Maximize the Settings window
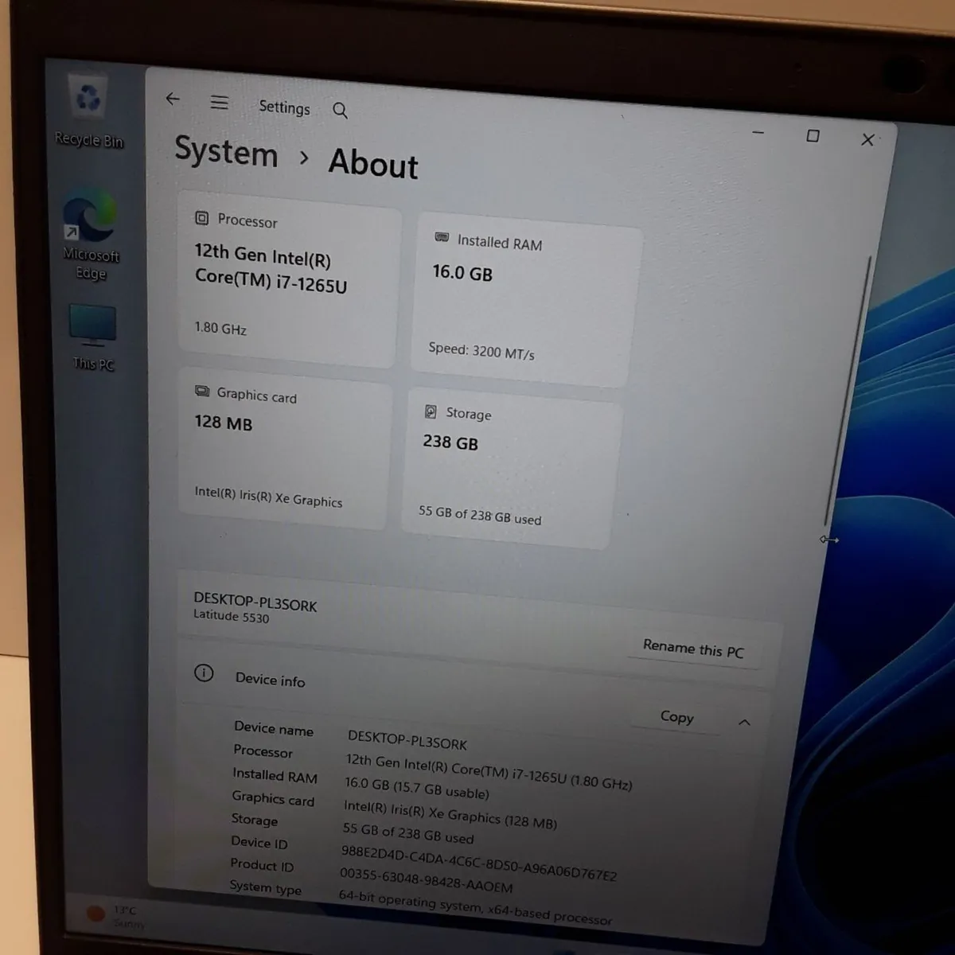955x955 pixels. tap(813, 136)
